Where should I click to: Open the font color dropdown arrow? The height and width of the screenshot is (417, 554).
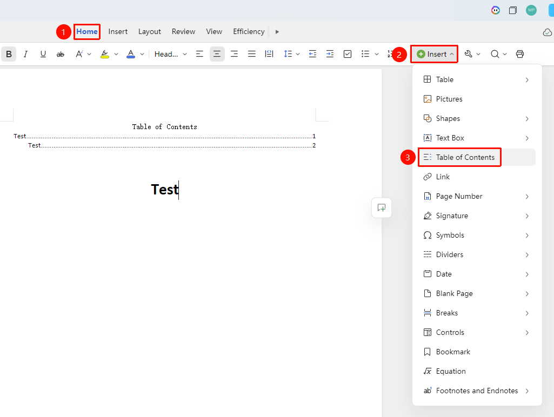click(x=142, y=54)
